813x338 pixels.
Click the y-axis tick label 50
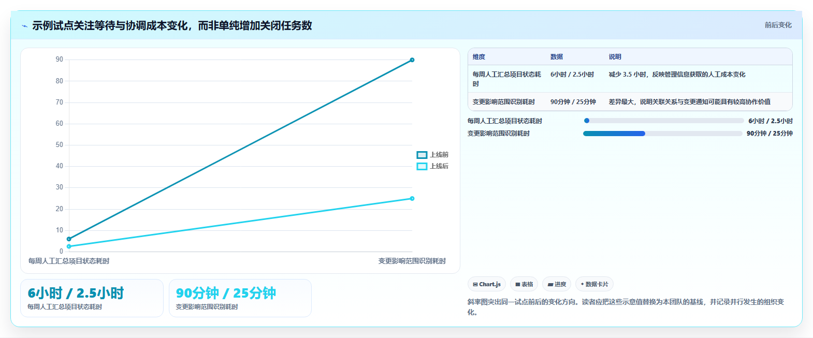(60, 145)
